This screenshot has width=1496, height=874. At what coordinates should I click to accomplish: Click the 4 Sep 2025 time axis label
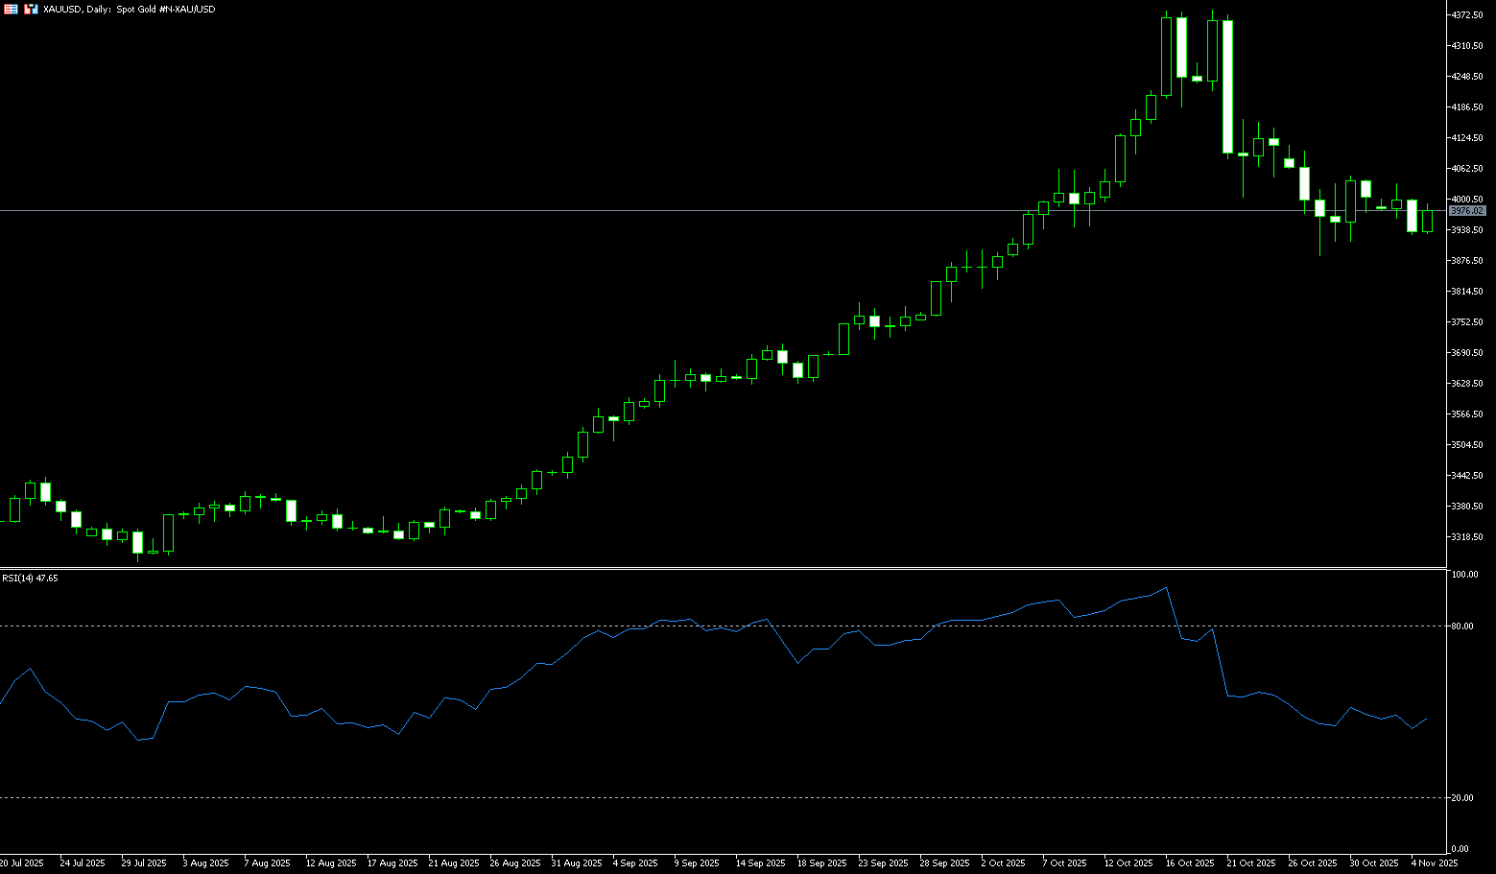tap(634, 863)
